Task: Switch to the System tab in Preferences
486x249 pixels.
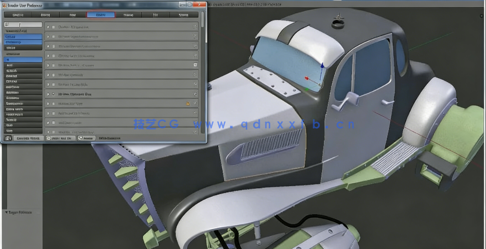Action: pyautogui.click(x=183, y=15)
